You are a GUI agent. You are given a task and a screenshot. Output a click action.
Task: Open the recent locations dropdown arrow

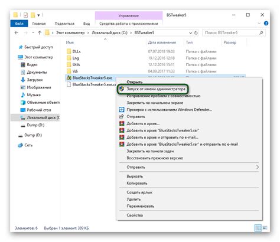pos(33,33)
